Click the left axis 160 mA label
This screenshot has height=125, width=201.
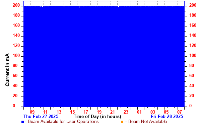[16, 25]
